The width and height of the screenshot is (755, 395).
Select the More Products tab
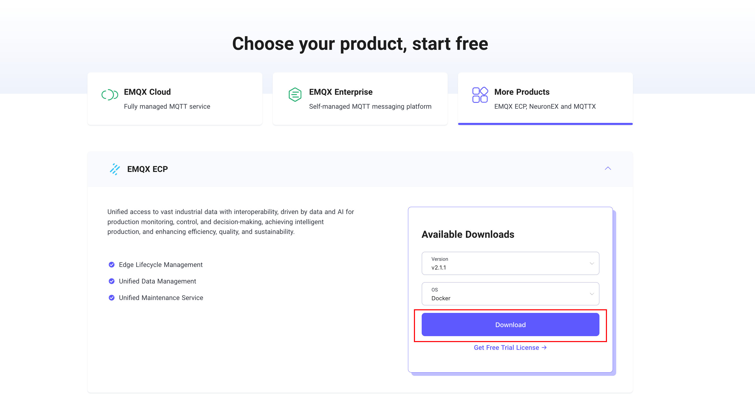(x=545, y=99)
